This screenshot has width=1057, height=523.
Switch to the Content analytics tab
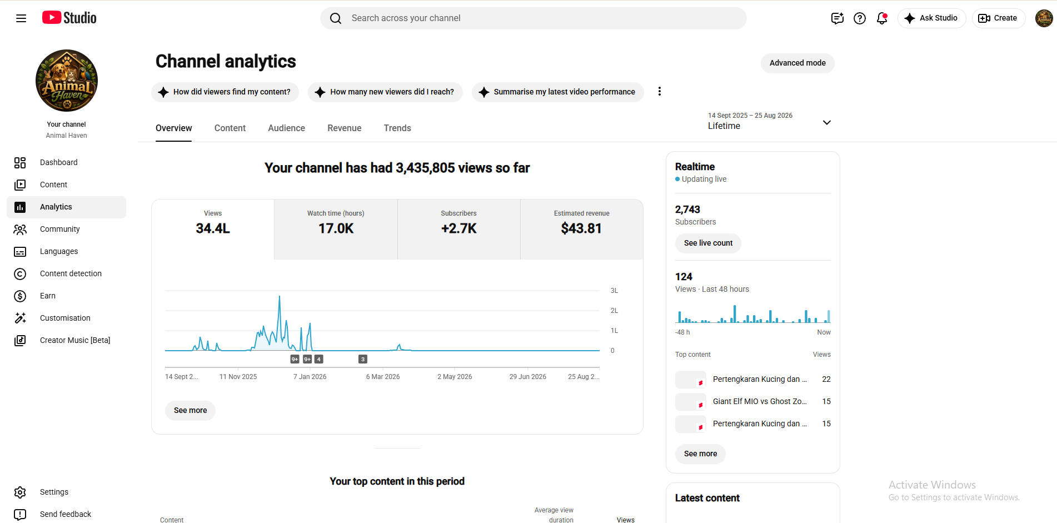click(230, 128)
